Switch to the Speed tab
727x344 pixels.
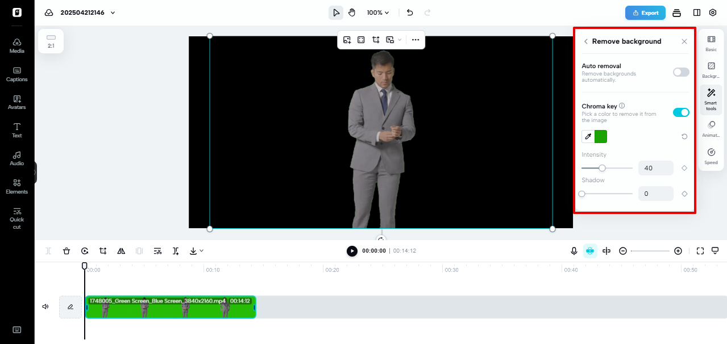[711, 156]
